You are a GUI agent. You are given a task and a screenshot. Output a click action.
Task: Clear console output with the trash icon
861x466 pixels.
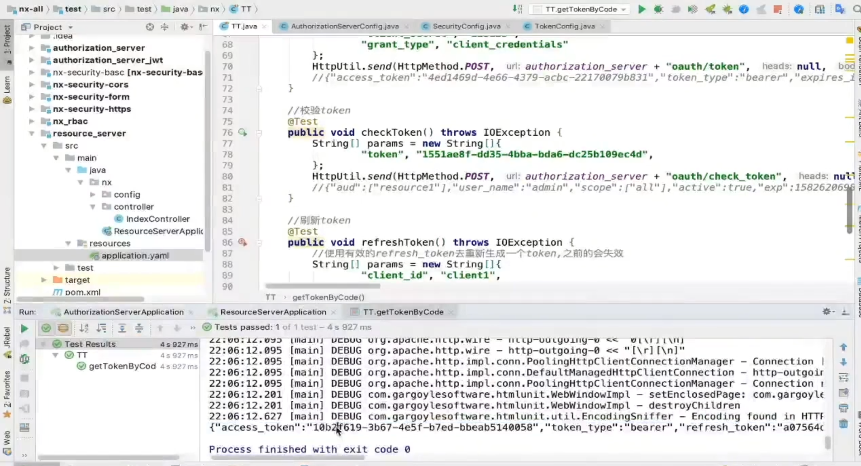click(x=843, y=424)
